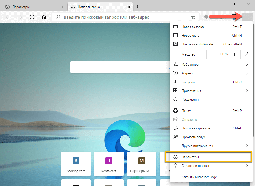Click the New InPrivate window icon
This screenshot has height=186, width=255.
[x=175, y=44]
